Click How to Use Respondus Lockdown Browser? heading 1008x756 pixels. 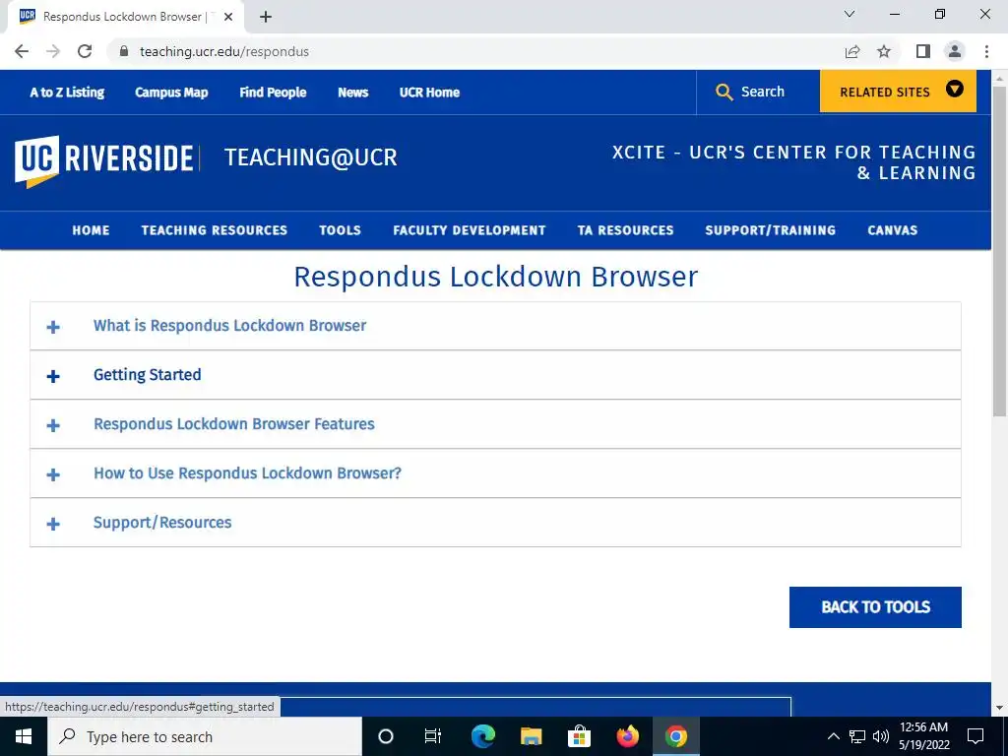247,473
